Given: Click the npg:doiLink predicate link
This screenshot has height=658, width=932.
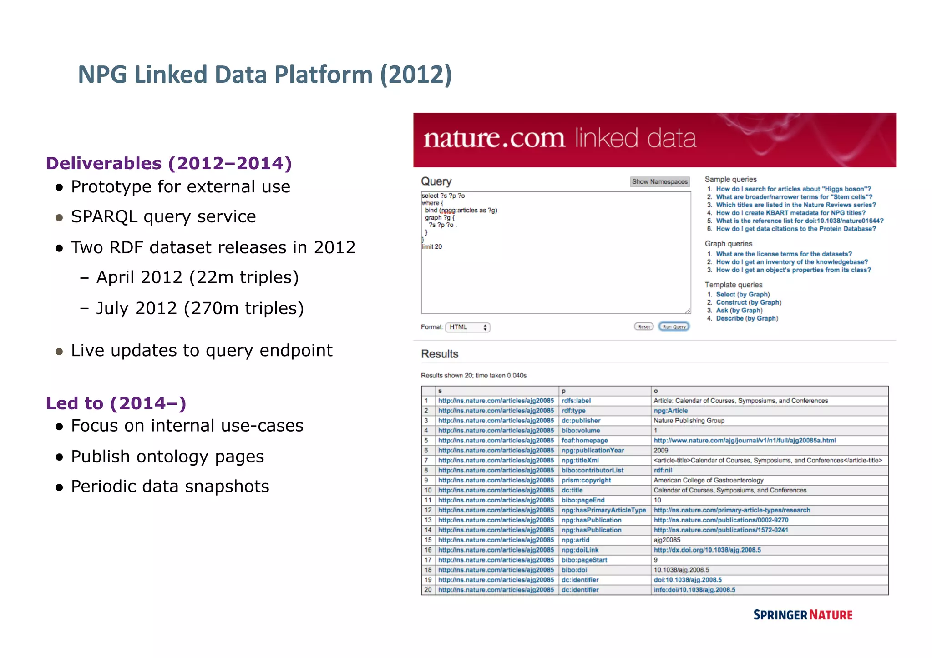Looking at the screenshot, I should [580, 550].
